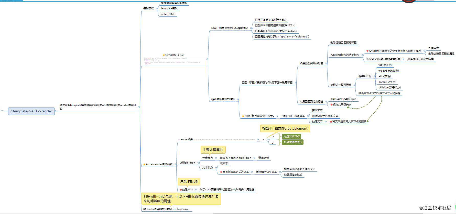Select node 匹配属性 (类似于id="app")
The height and width of the screenshot is (214, 456).
pos(282,37)
